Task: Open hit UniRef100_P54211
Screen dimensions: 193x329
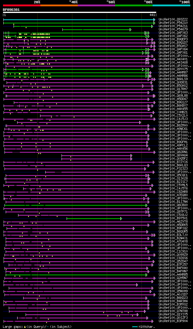Action: coord(173,26)
